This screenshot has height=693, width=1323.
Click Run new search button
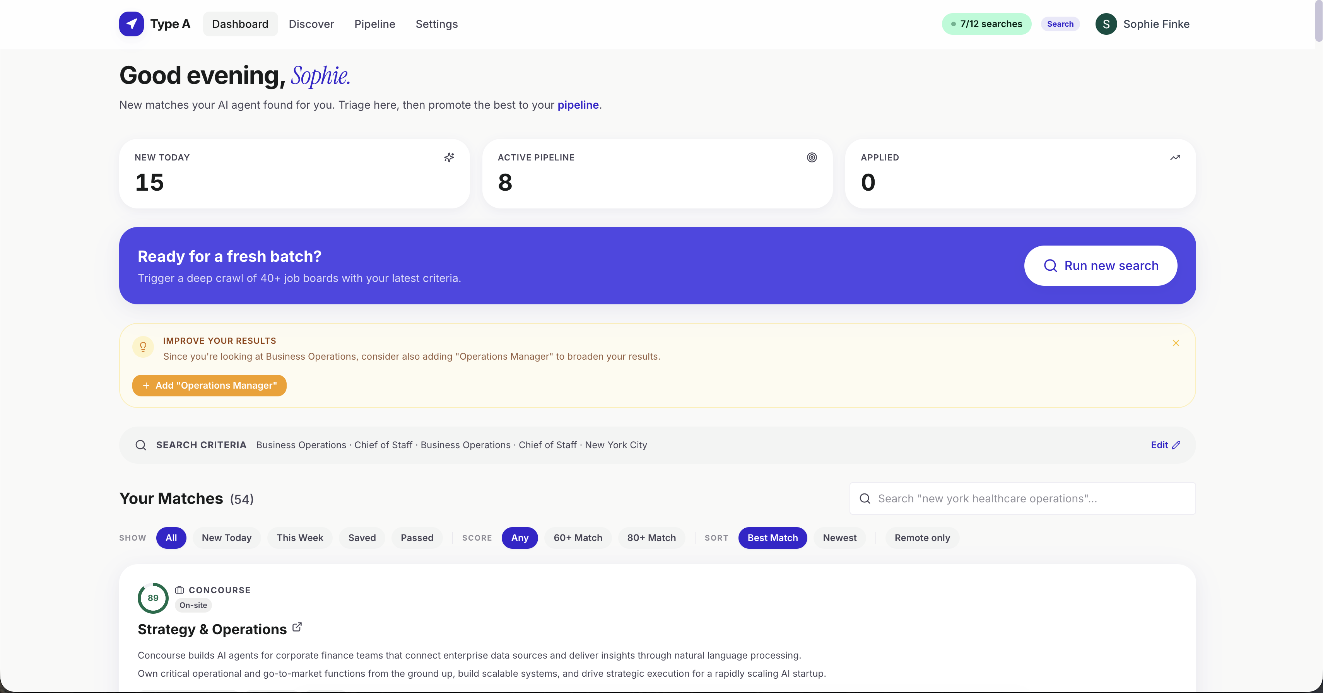(1101, 266)
